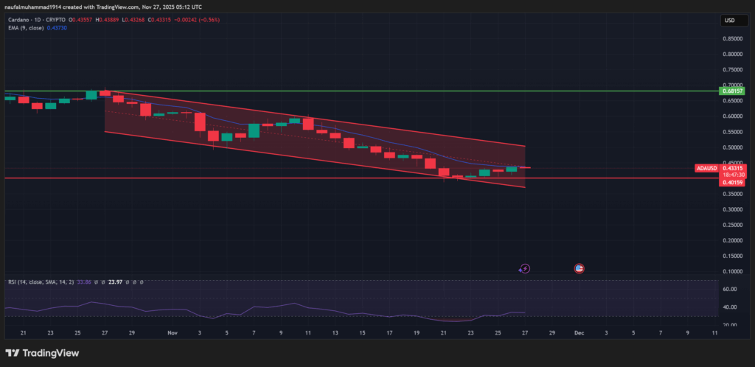Click the current price 0.43315 label
The image size is (755, 367).
(734, 168)
